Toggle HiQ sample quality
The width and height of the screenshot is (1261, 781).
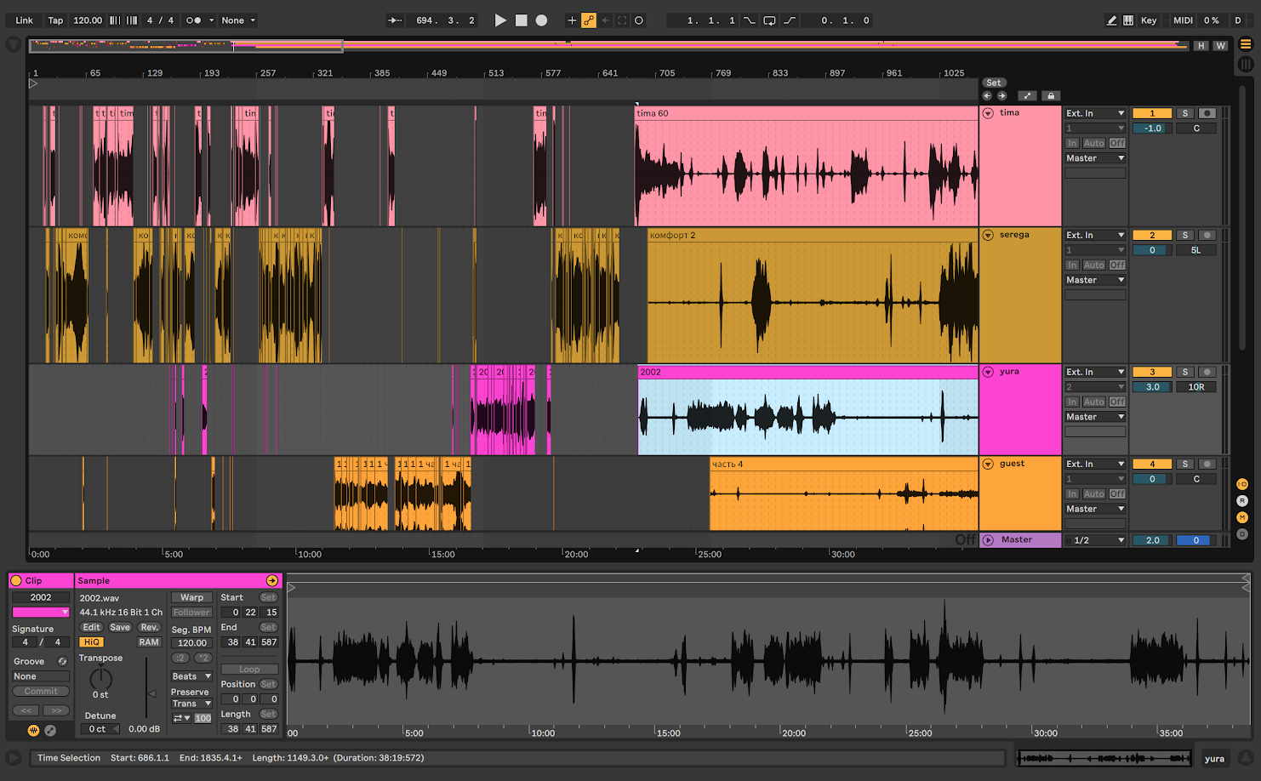[91, 642]
